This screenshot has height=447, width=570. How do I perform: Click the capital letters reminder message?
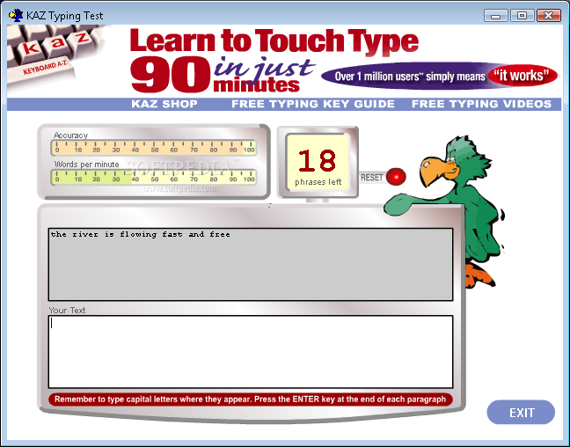coord(250,399)
